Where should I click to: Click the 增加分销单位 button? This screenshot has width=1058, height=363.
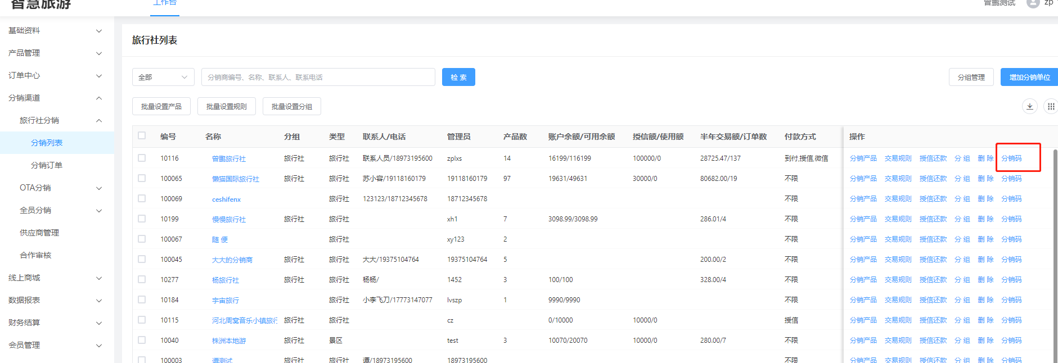point(1029,77)
